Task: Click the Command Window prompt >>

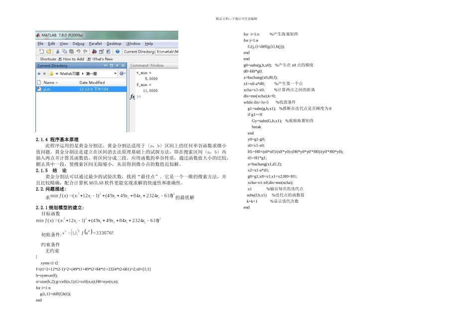Action: [x=139, y=97]
